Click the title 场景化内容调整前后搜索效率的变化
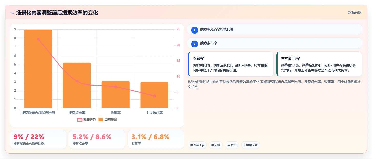 click(x=57, y=13)
